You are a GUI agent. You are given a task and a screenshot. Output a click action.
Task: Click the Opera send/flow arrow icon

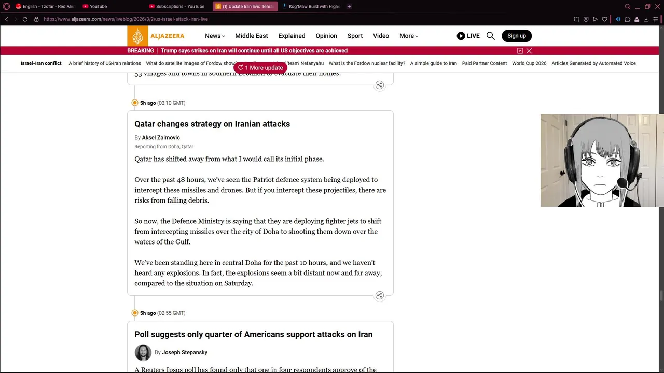pyautogui.click(x=595, y=19)
